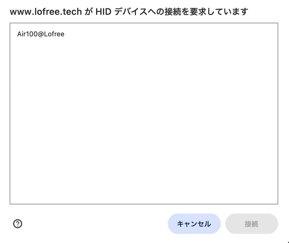Cancel the HID connection request

(x=194, y=224)
